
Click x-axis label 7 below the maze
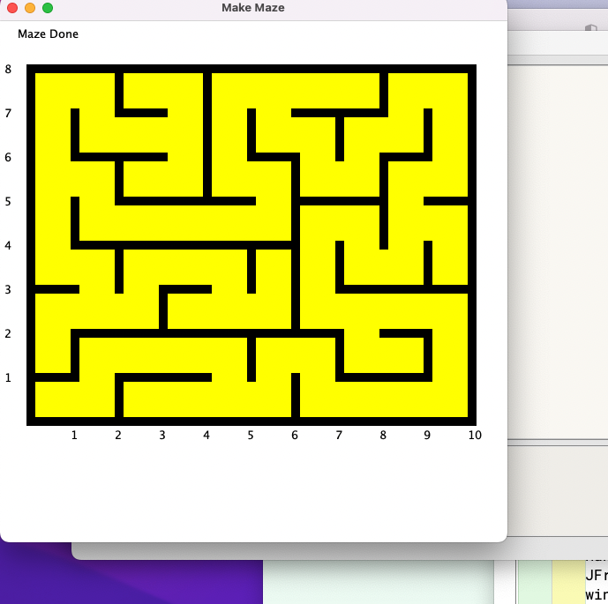pyautogui.click(x=339, y=435)
